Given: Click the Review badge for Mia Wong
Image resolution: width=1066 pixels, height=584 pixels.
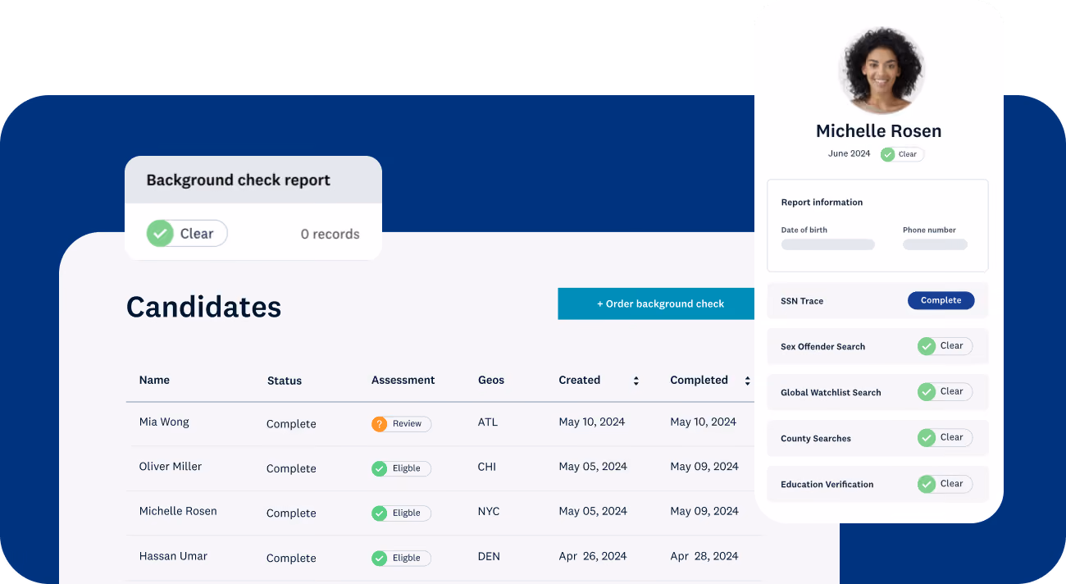Looking at the screenshot, I should [x=401, y=424].
